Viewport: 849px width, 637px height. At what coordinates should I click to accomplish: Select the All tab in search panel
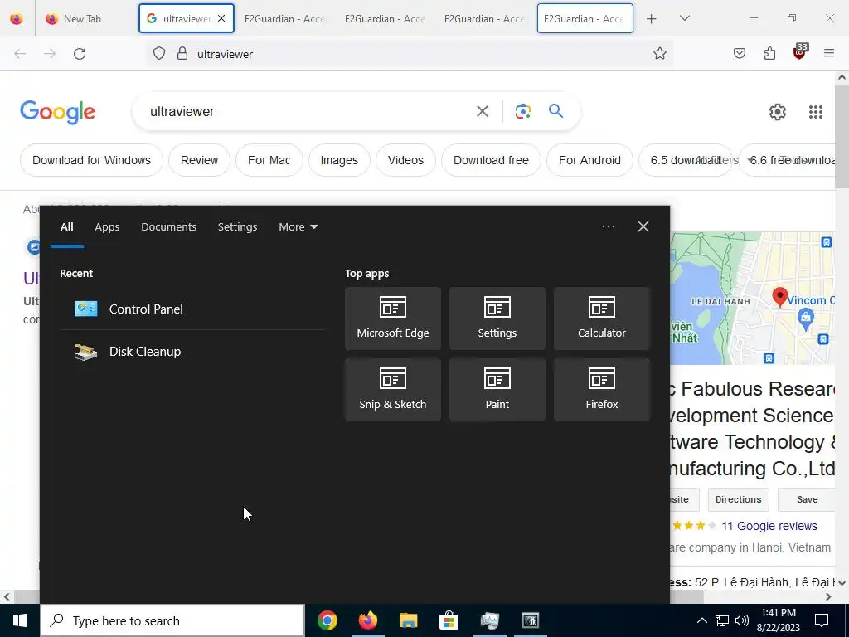[66, 227]
